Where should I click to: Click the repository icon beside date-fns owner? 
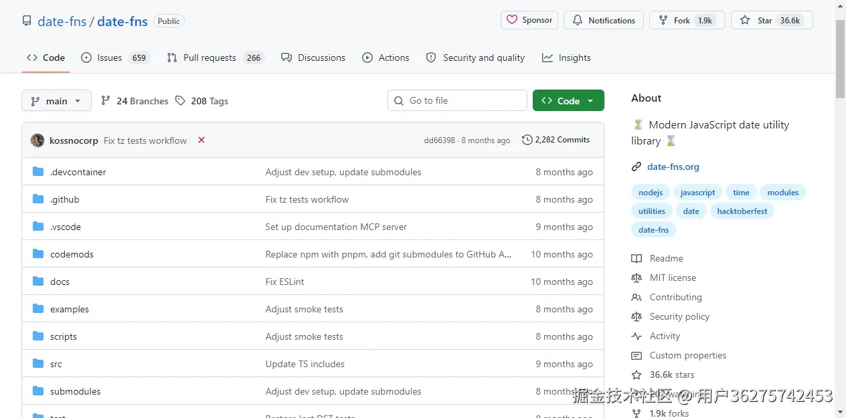[x=27, y=21]
